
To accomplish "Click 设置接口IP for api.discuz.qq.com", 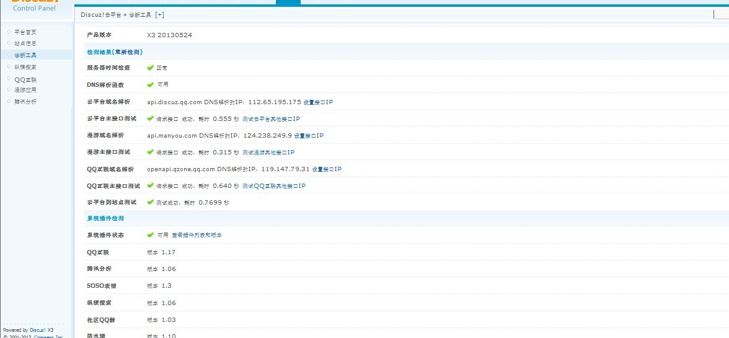I will 318,102.
